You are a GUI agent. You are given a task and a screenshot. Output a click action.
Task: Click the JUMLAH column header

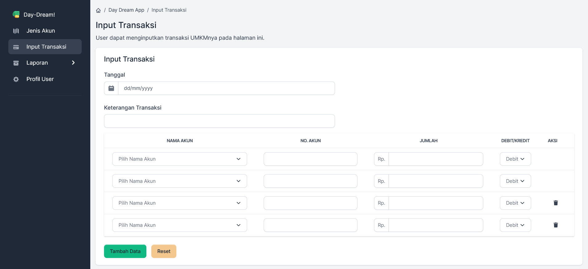pyautogui.click(x=428, y=141)
